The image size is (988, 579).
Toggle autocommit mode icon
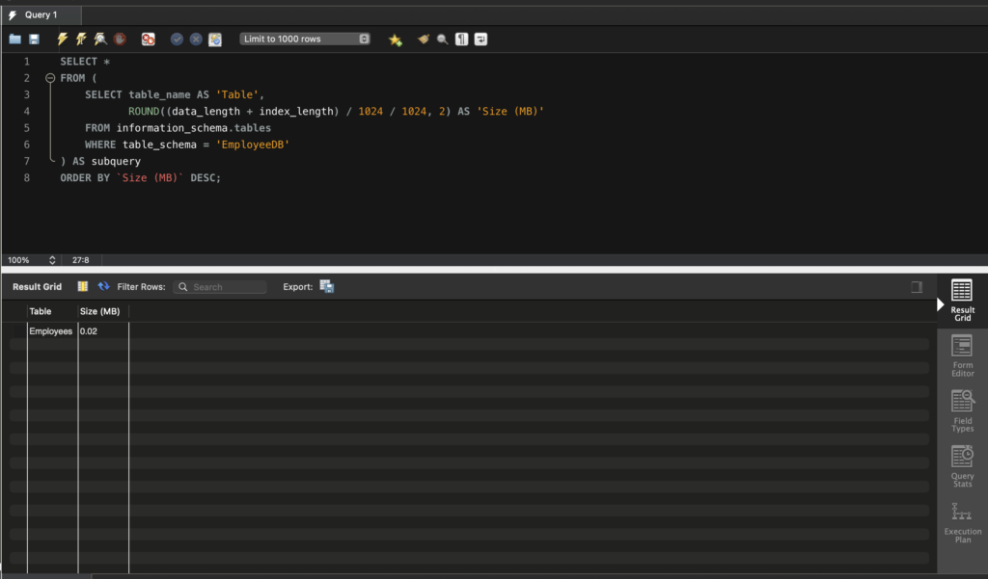215,39
